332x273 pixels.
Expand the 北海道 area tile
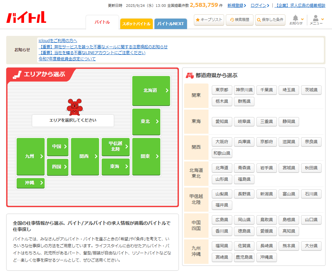pos(151,91)
